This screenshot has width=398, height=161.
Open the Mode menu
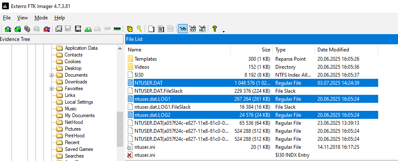tap(41, 18)
